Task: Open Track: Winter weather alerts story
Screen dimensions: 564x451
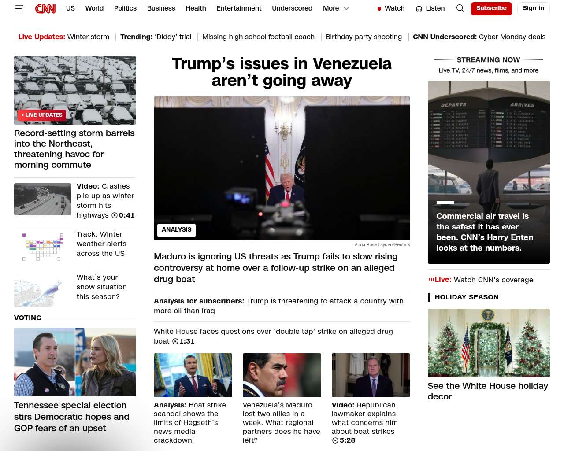Action: click(x=101, y=244)
